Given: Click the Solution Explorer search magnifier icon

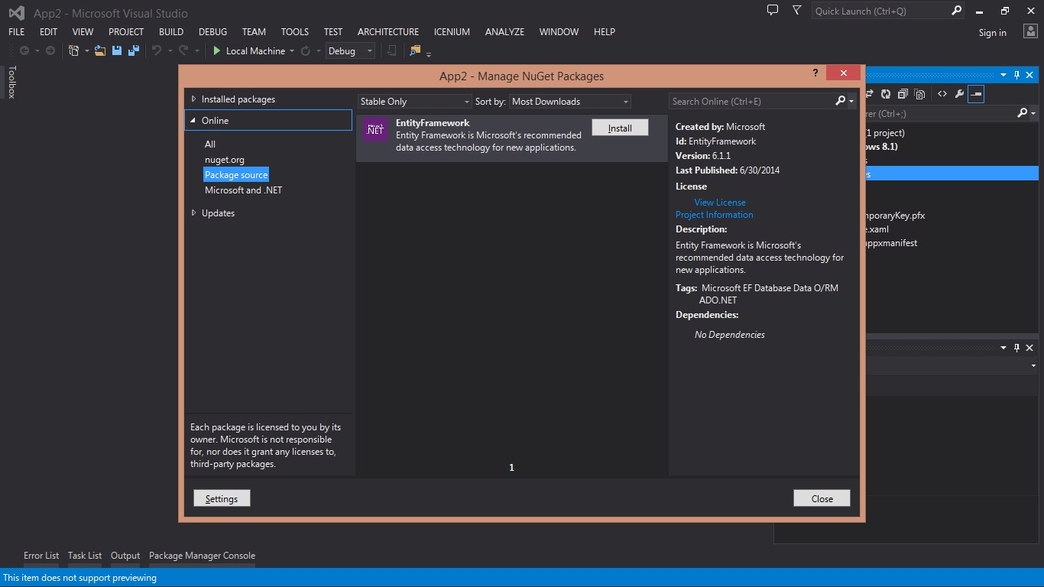Looking at the screenshot, I should click(x=1023, y=113).
